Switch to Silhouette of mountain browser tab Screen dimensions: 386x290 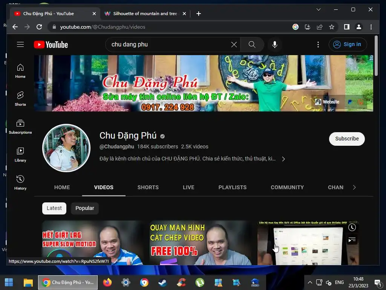pos(145,14)
